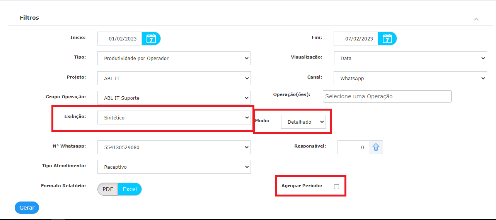Collapse the Filtros panel chevron
The width and height of the screenshot is (496, 220).
click(476, 19)
